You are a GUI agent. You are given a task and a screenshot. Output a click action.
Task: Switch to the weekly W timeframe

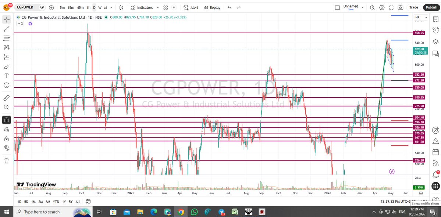point(100,8)
